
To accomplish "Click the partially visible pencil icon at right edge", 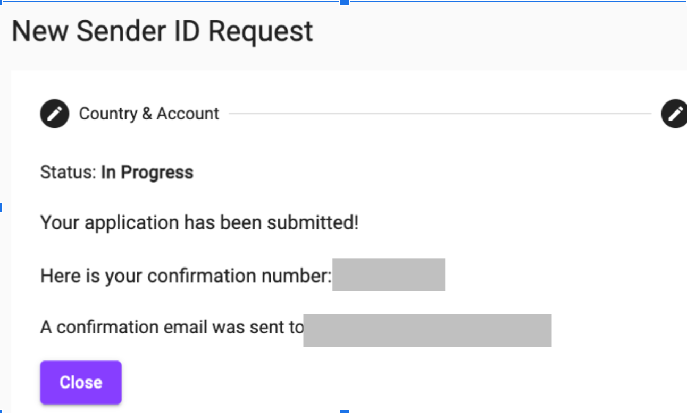I will coord(674,114).
